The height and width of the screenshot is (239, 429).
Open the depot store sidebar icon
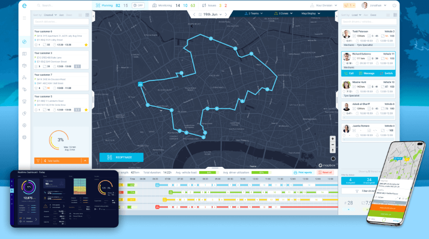click(x=24, y=101)
